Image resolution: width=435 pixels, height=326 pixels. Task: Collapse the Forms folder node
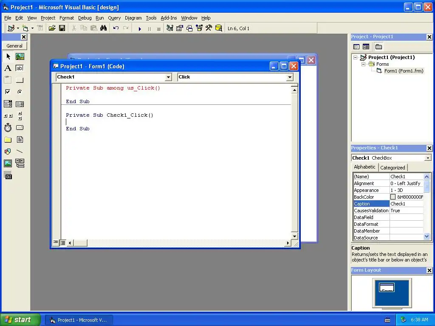(363, 64)
